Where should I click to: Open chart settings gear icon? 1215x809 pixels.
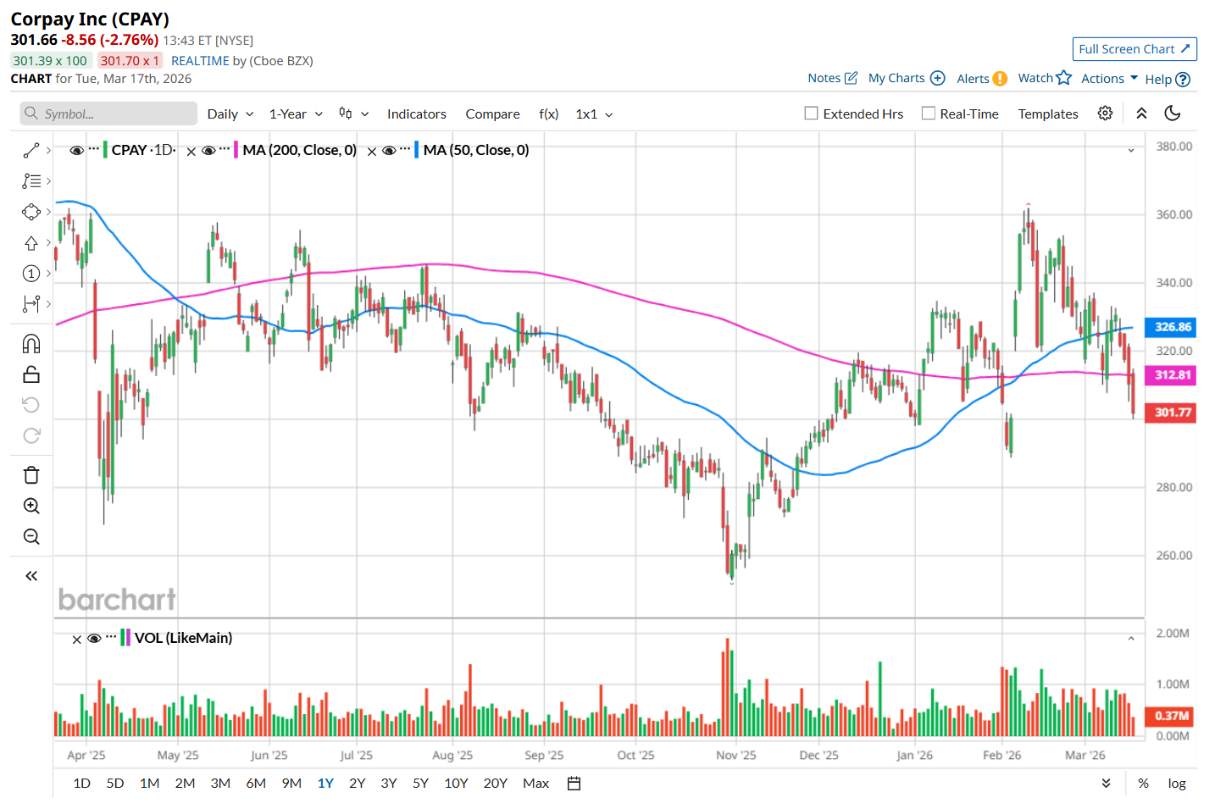1105,114
